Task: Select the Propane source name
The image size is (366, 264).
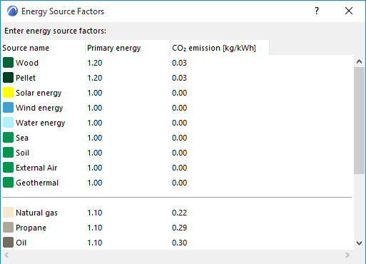Action: pyautogui.click(x=31, y=228)
